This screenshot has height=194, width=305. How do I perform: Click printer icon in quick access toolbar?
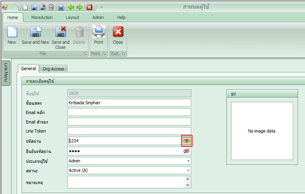(61, 7)
